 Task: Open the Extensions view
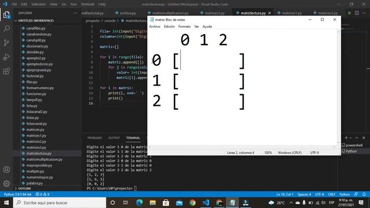(x=6, y=71)
